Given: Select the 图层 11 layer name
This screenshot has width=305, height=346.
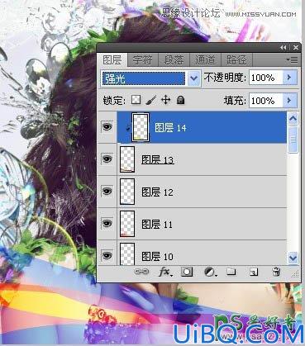Looking at the screenshot, I should 157,224.
